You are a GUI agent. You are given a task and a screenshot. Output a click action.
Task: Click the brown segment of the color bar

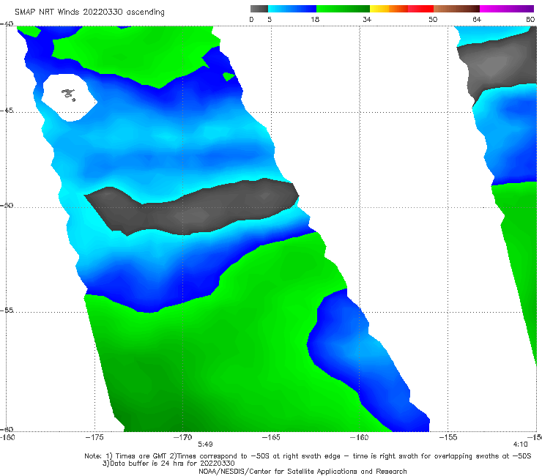[456, 9]
